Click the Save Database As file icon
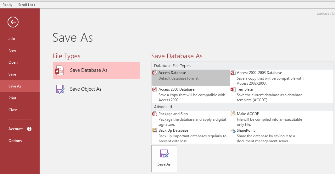This screenshot has width=335, height=174. (x=59, y=71)
